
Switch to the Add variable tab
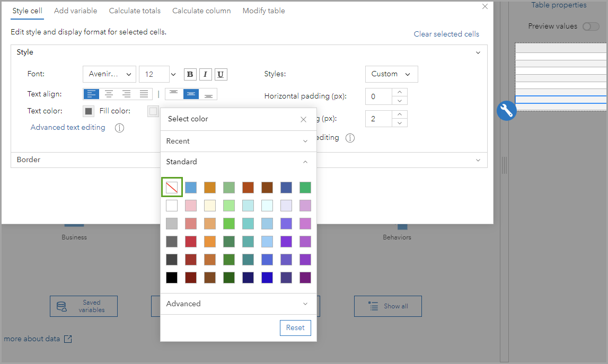click(76, 11)
